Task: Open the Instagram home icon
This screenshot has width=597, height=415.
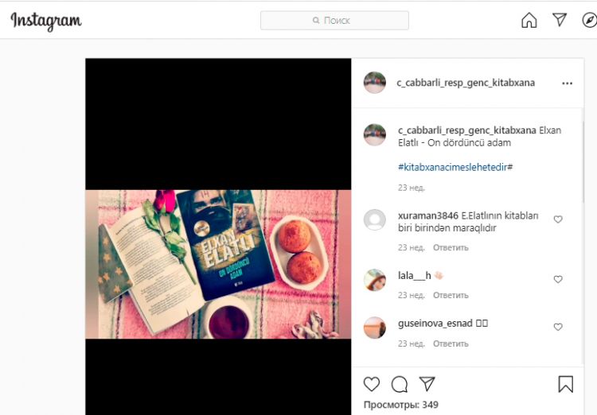Action: pos(529,20)
